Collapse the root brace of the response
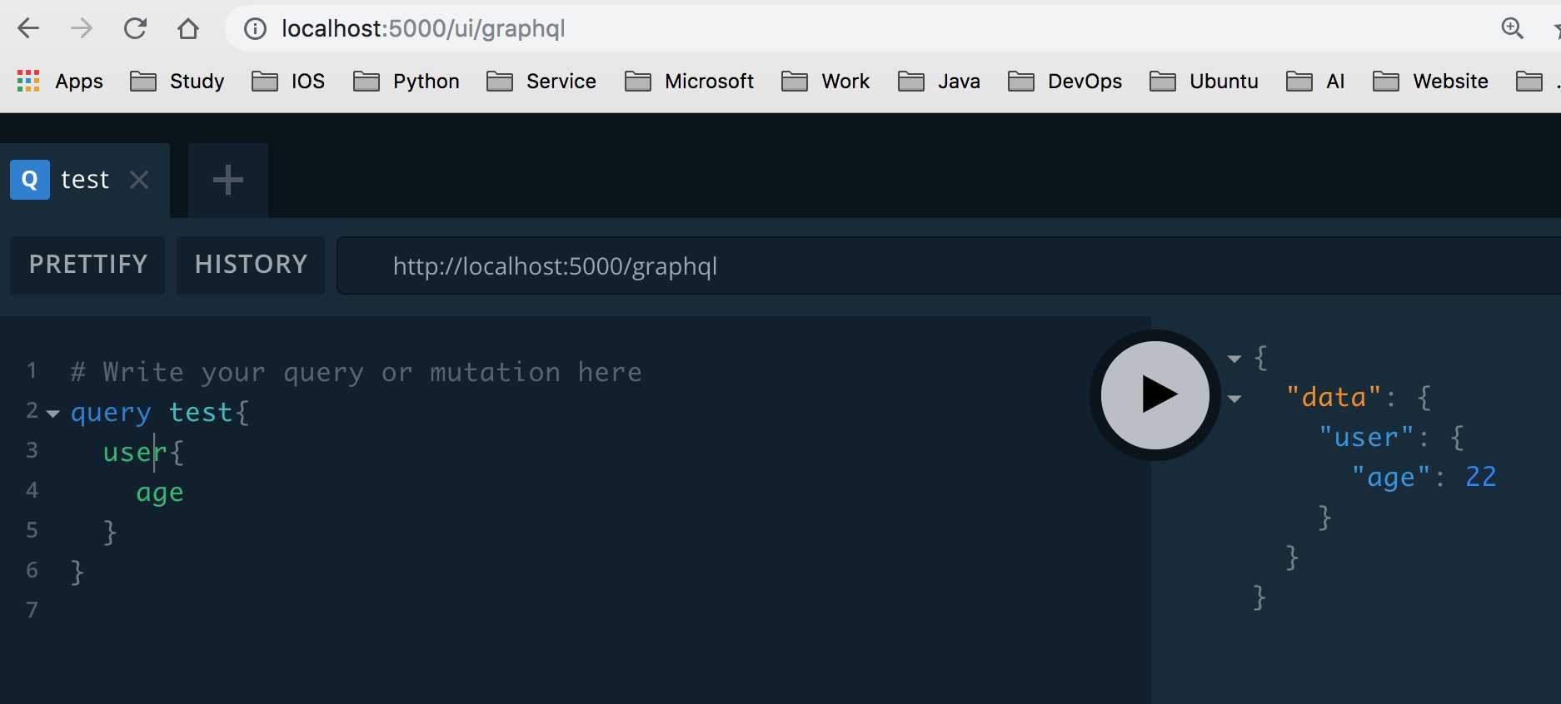The image size is (1561, 704). point(1234,359)
